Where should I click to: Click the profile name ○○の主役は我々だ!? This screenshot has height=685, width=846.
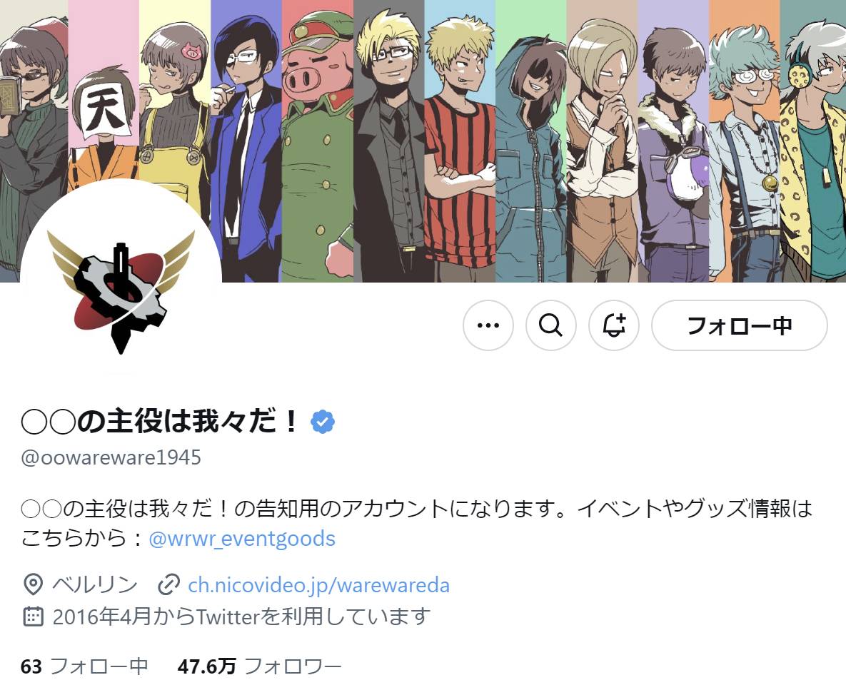(160, 422)
